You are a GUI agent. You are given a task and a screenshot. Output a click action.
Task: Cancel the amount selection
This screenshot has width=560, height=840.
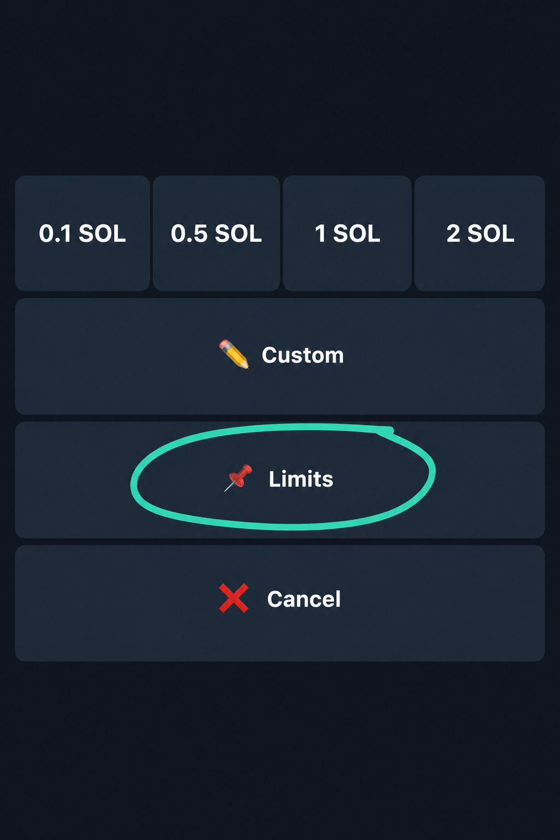(280, 603)
